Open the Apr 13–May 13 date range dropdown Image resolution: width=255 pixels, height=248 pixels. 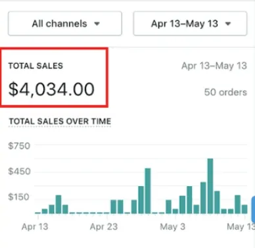(x=190, y=24)
